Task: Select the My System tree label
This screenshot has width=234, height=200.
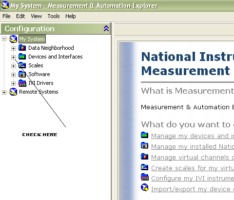Action: [x=32, y=39]
